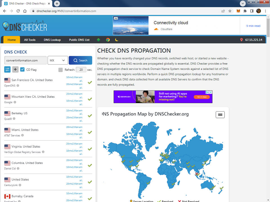Viewport: 270px width, 202px height.
Task: Click the United States CenturyLink server name
Action: tap(20, 180)
